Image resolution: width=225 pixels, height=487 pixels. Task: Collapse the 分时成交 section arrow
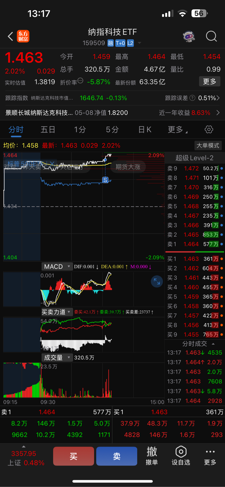pyautogui.click(x=213, y=344)
